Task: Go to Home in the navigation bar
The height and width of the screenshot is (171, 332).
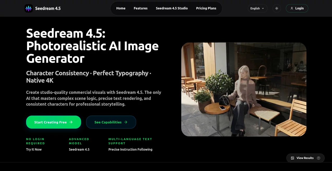Action: click(x=121, y=8)
